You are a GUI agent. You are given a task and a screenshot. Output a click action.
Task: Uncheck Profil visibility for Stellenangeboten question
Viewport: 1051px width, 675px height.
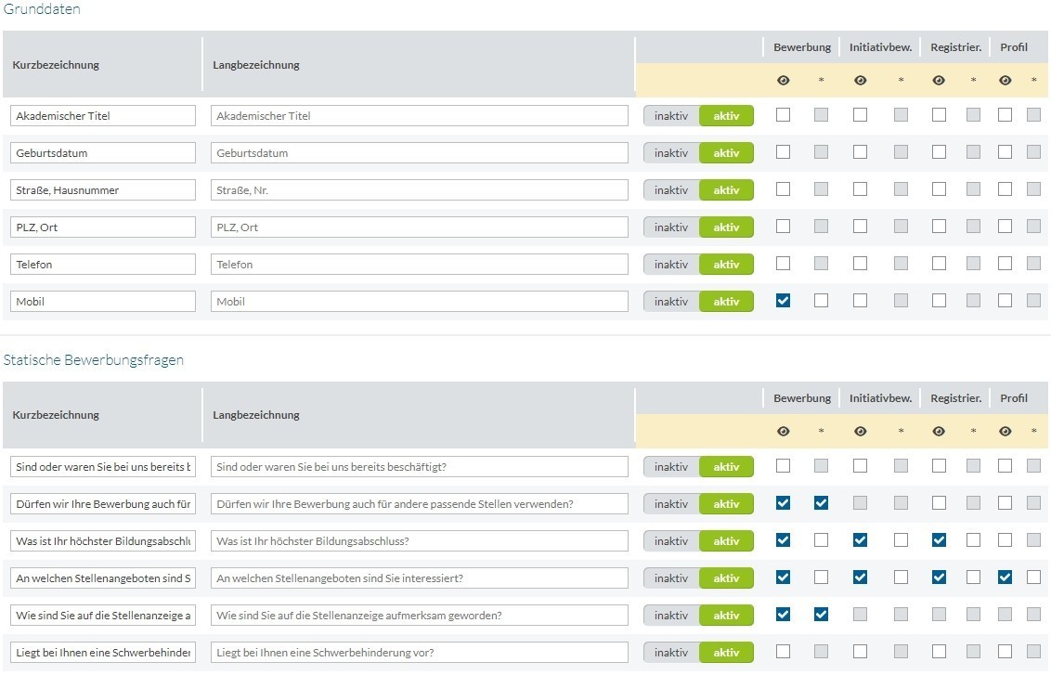click(x=1005, y=578)
